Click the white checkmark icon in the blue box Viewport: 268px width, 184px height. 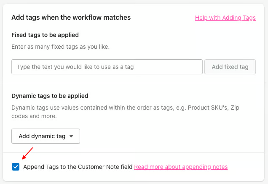(x=16, y=167)
